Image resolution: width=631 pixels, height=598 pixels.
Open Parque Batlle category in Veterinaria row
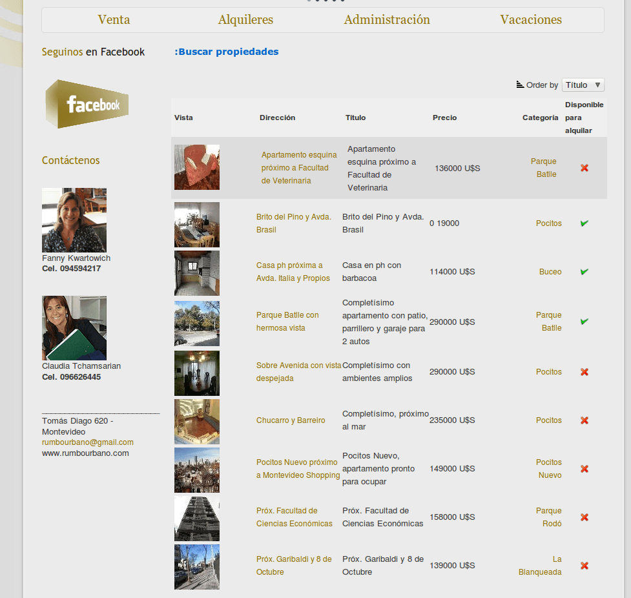point(544,168)
